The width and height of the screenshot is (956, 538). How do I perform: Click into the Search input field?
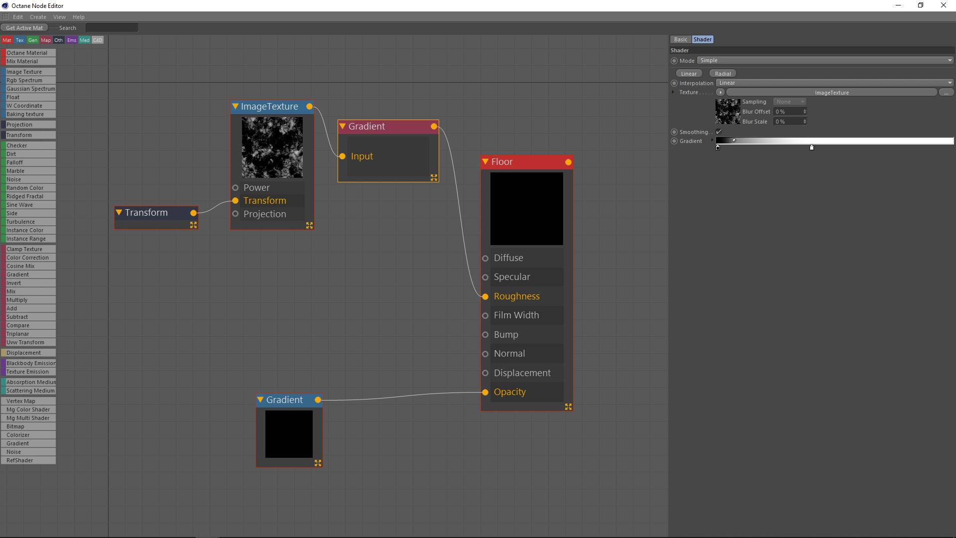click(112, 28)
